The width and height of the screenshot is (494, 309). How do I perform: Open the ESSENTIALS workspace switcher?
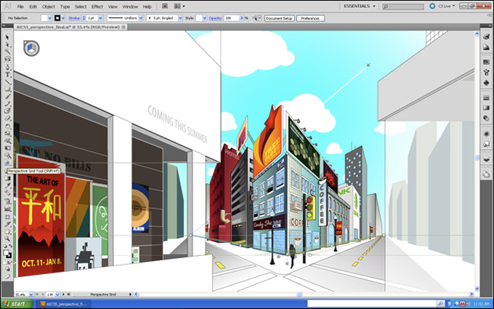360,6
